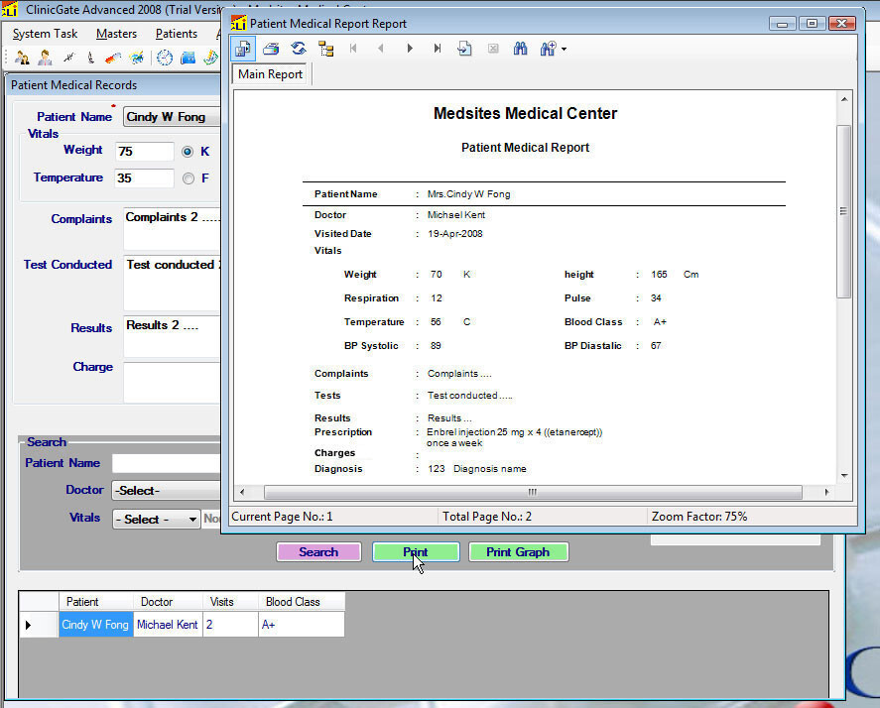Click the Go to Page icon
880x708 pixels.
click(x=464, y=49)
